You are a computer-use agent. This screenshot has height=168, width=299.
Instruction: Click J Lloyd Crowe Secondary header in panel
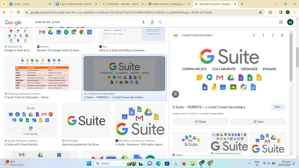[197, 35]
